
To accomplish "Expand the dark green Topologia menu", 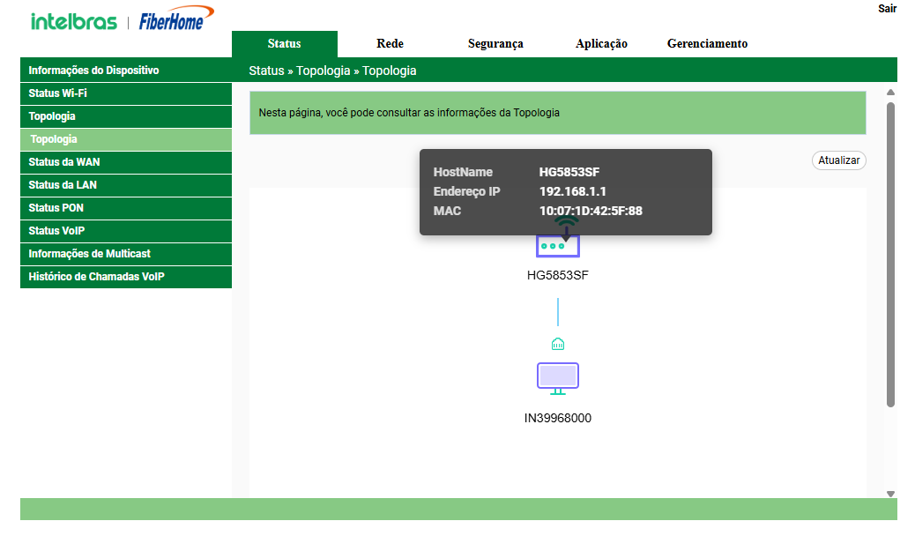I will pos(126,116).
